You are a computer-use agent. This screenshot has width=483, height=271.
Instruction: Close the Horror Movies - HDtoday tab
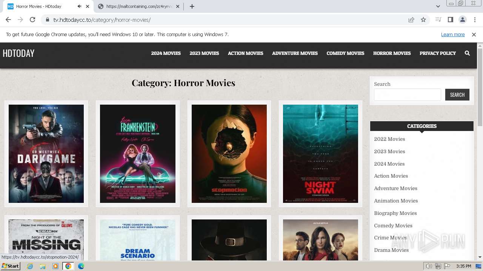88,6
